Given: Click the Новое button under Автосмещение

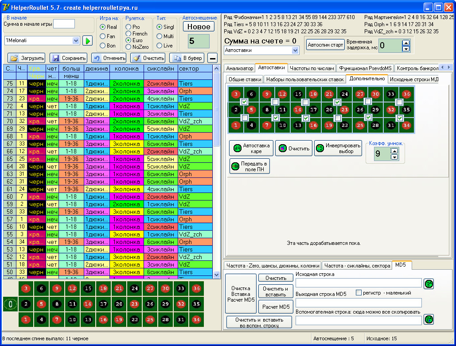Looking at the screenshot, I should [x=199, y=27].
